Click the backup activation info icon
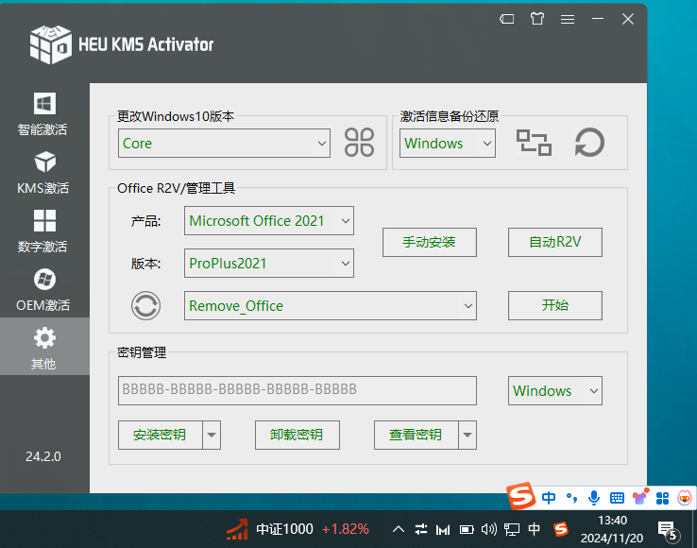Viewport: 697px width, 548px height. click(x=534, y=143)
